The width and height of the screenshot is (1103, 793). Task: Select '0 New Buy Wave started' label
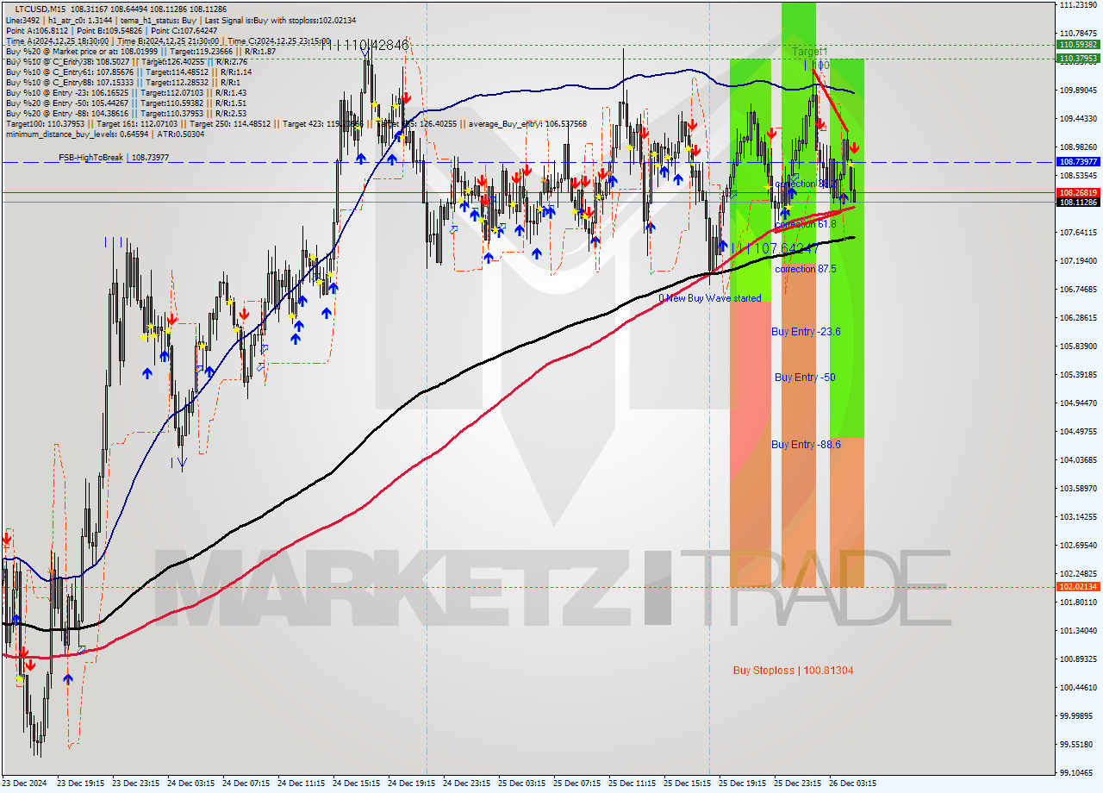710,298
